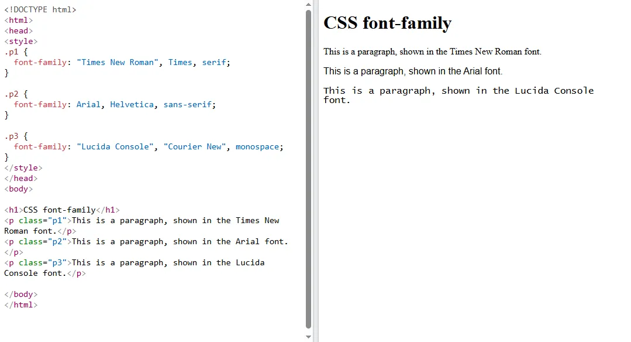Click the closing head tag

21,178
